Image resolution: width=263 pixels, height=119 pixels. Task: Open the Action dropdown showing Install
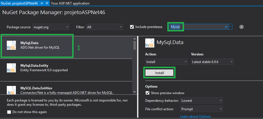(166, 62)
